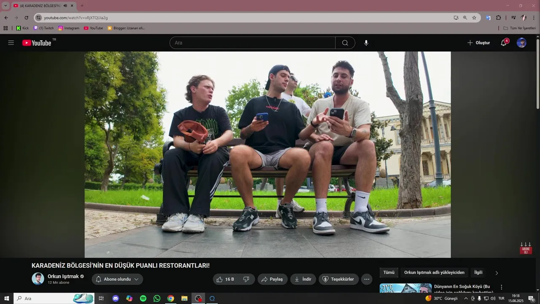Click the YouTube Ara search field
The image size is (540, 304).
pos(252,43)
